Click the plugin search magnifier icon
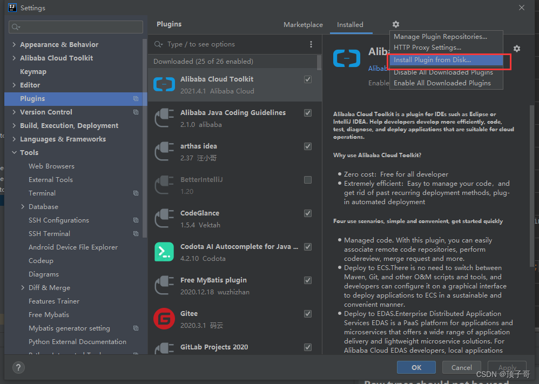 (x=158, y=44)
